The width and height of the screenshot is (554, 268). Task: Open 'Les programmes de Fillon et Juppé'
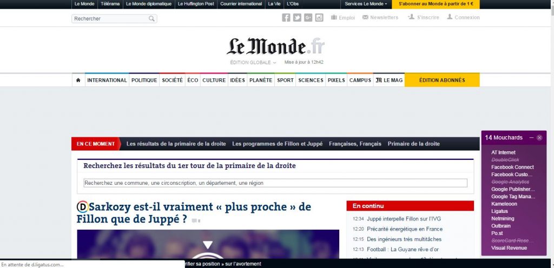click(x=278, y=144)
